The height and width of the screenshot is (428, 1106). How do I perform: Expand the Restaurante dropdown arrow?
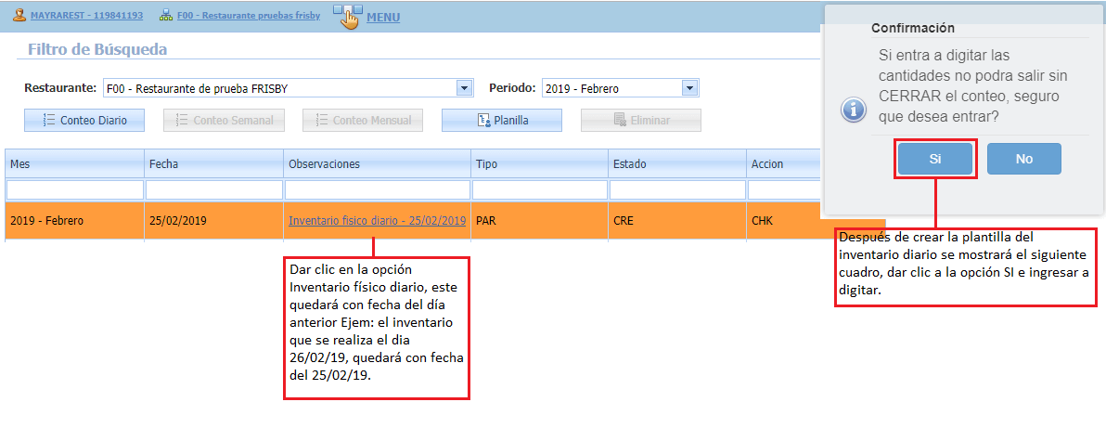coord(464,88)
